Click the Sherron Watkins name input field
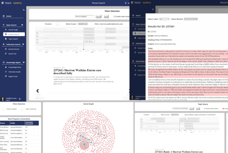The image size is (228, 153). pyautogui.click(x=85, y=17)
